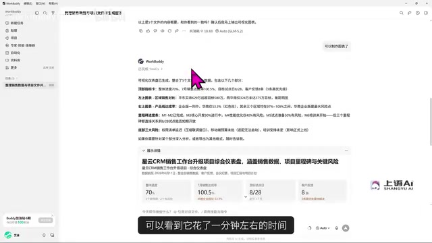Click the Auto (GLM-5.2) model label
This screenshot has height=243, width=432.
230,31
